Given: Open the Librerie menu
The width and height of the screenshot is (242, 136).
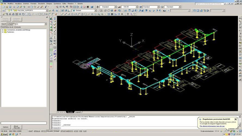Looking at the screenshot, I should tap(80, 4).
